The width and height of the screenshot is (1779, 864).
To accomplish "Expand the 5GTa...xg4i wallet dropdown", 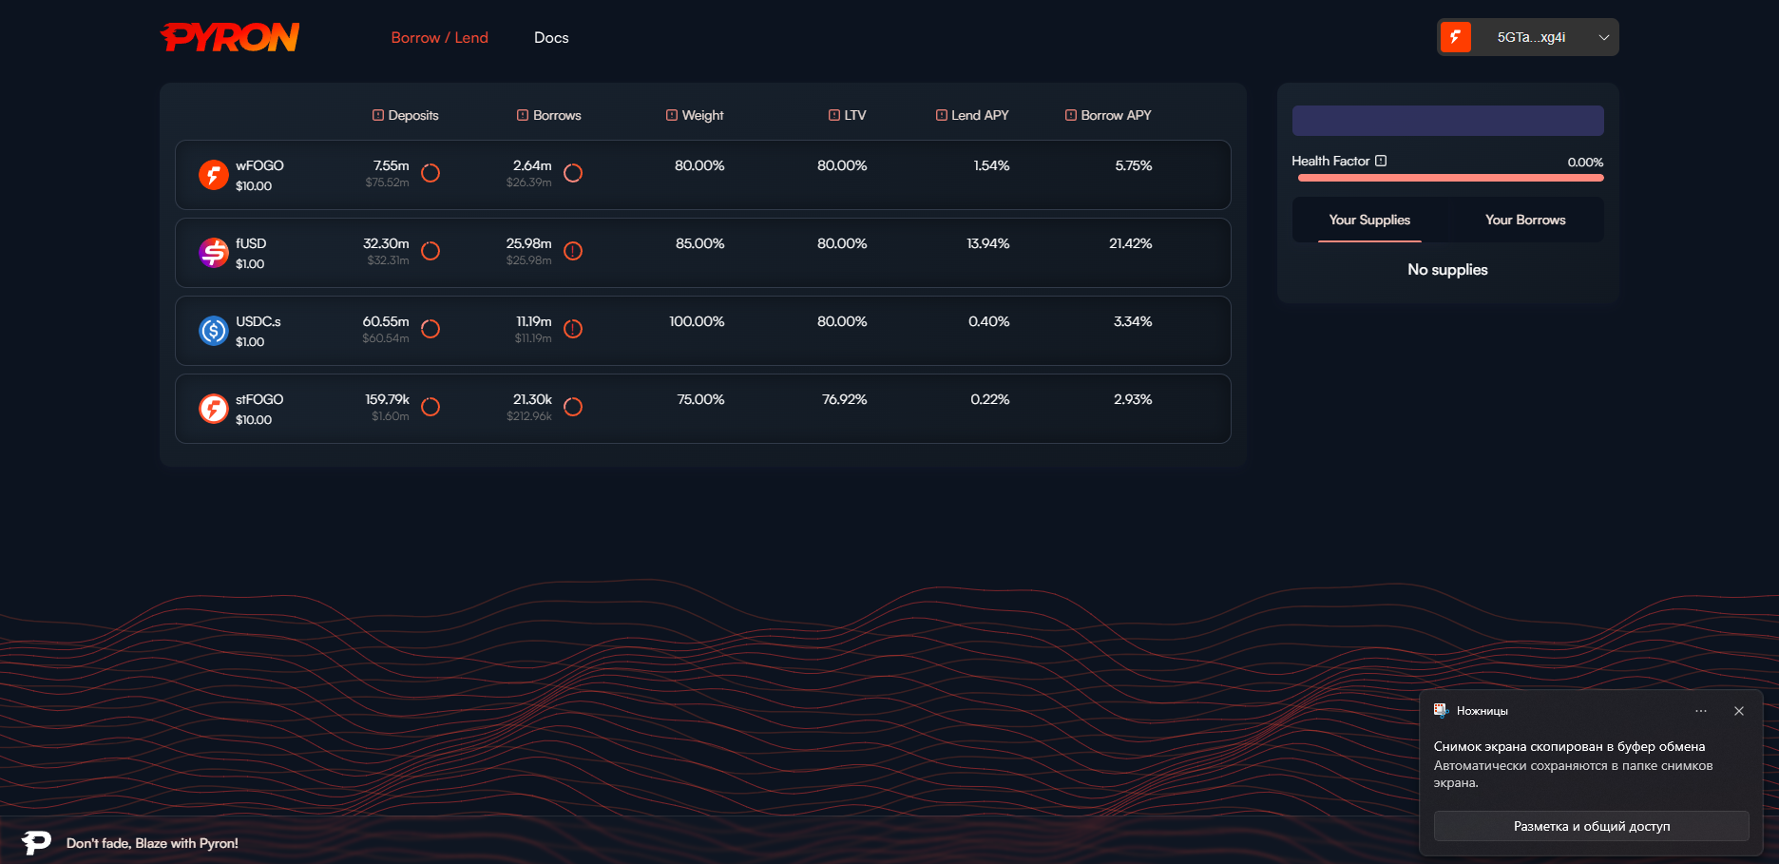I will [x=1603, y=37].
